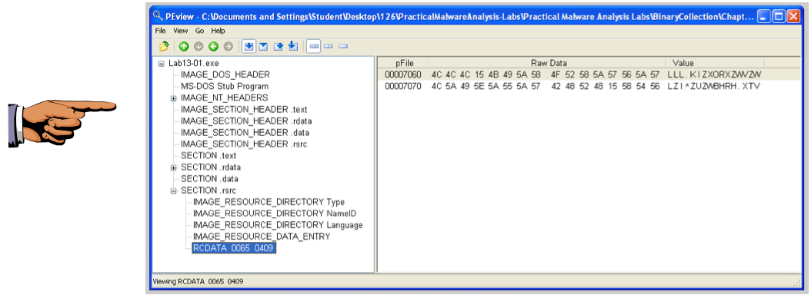
Task: Click status bar text Viewing RCDATA 0065 0409
Action: 198,281
